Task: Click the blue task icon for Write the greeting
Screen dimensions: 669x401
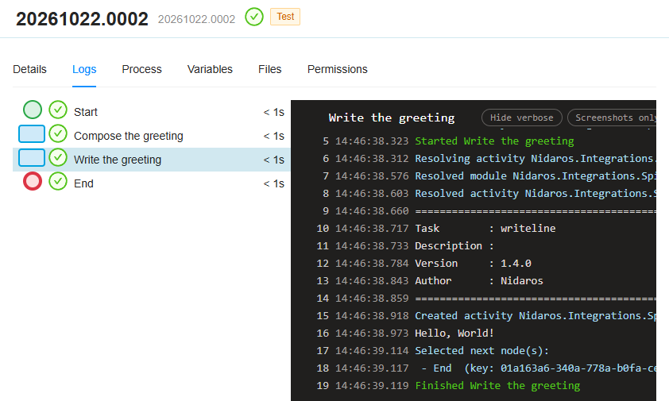Action: pyautogui.click(x=32, y=157)
